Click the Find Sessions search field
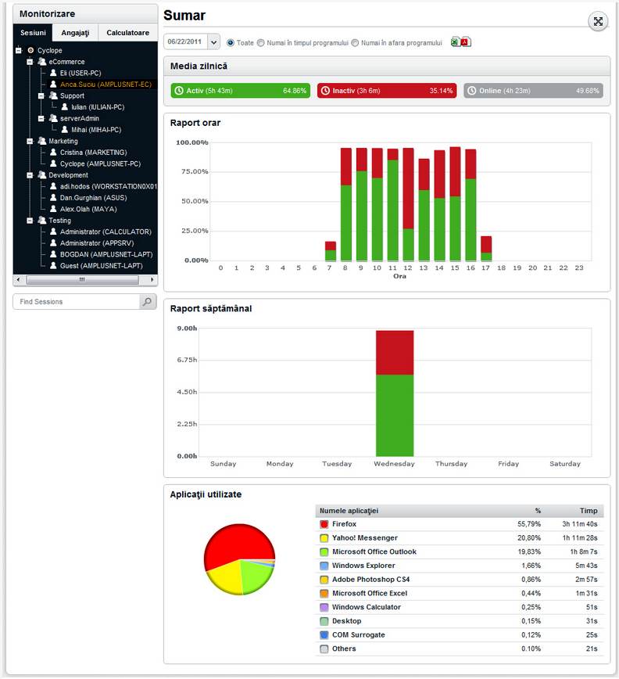This screenshot has width=619, height=679. tap(76, 301)
